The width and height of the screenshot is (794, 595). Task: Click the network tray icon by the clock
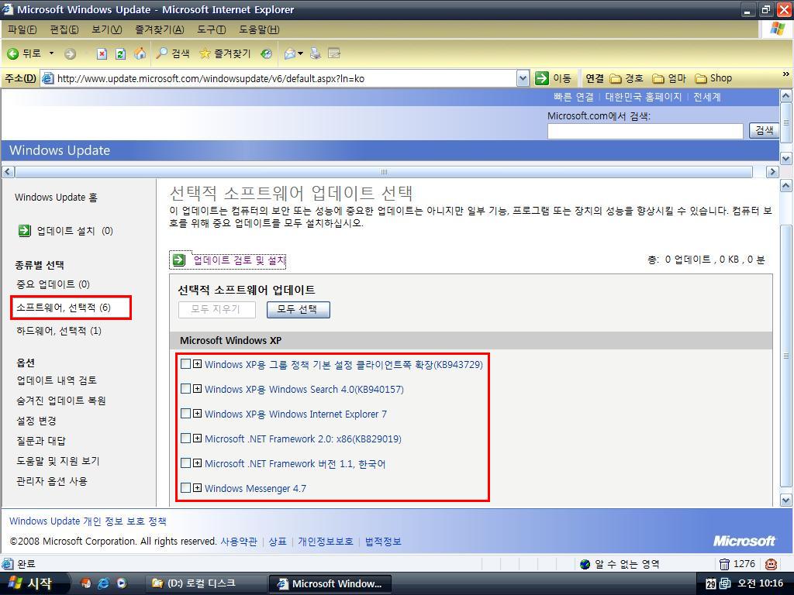[725, 584]
